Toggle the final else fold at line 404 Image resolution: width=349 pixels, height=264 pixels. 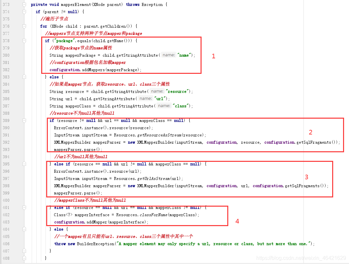[x=24, y=229]
